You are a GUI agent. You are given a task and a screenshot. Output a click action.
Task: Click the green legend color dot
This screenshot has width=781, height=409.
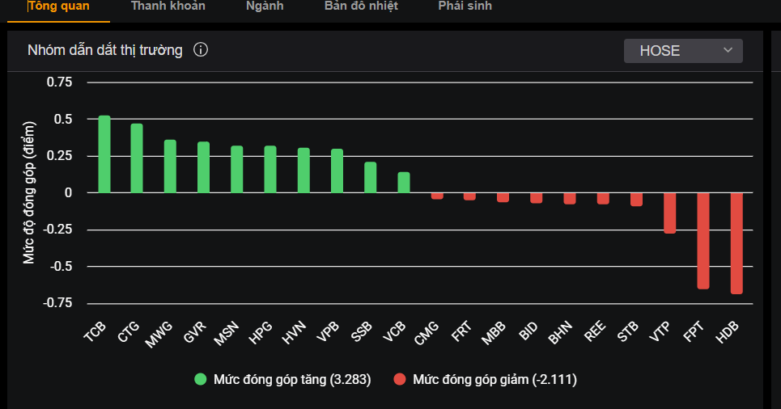click(x=201, y=379)
